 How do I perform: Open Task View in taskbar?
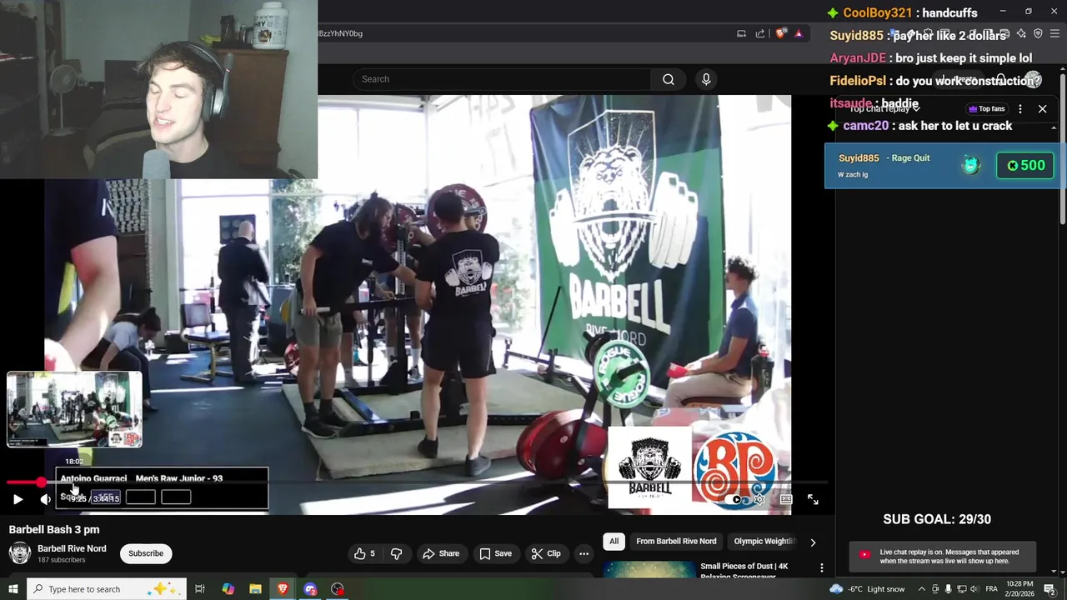(x=200, y=589)
